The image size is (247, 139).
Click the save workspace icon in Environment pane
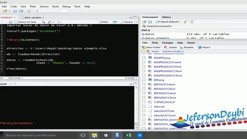[150, 22]
